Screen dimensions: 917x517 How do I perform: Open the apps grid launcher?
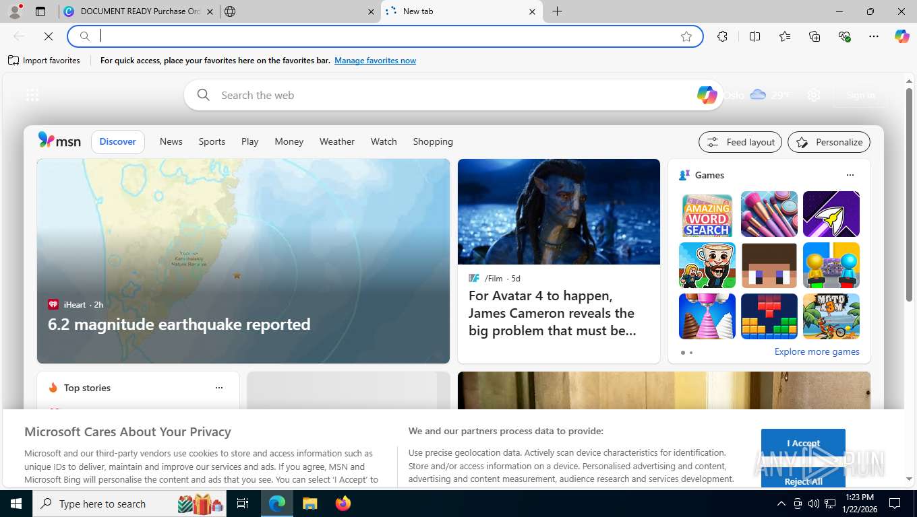coord(32,95)
